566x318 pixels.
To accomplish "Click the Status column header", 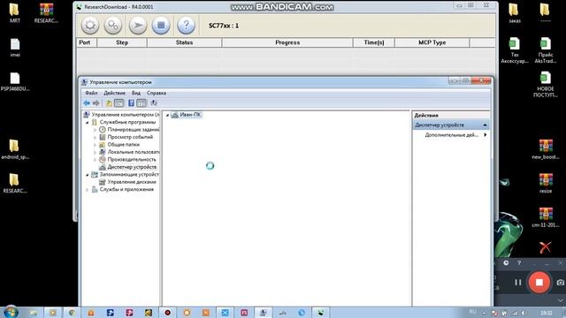I will (185, 42).
